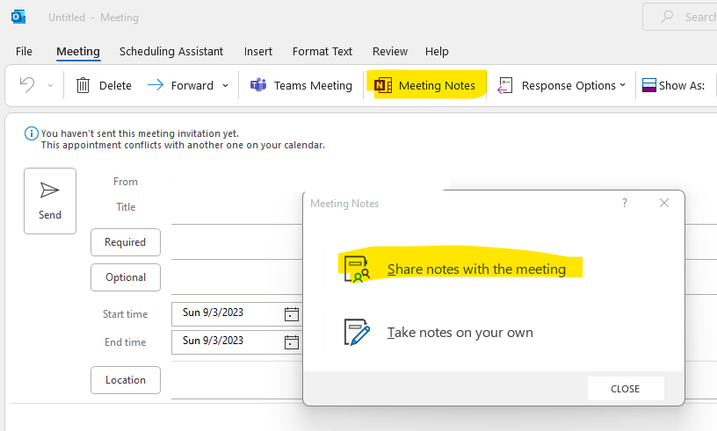Click the Show As icon
The width and height of the screenshot is (717, 431).
point(648,85)
